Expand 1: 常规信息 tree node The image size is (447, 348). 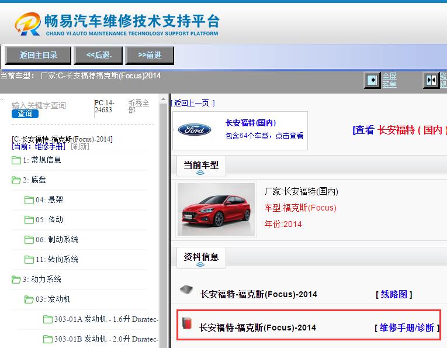[42, 160]
